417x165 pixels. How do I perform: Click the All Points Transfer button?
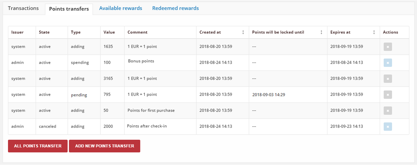click(38, 146)
